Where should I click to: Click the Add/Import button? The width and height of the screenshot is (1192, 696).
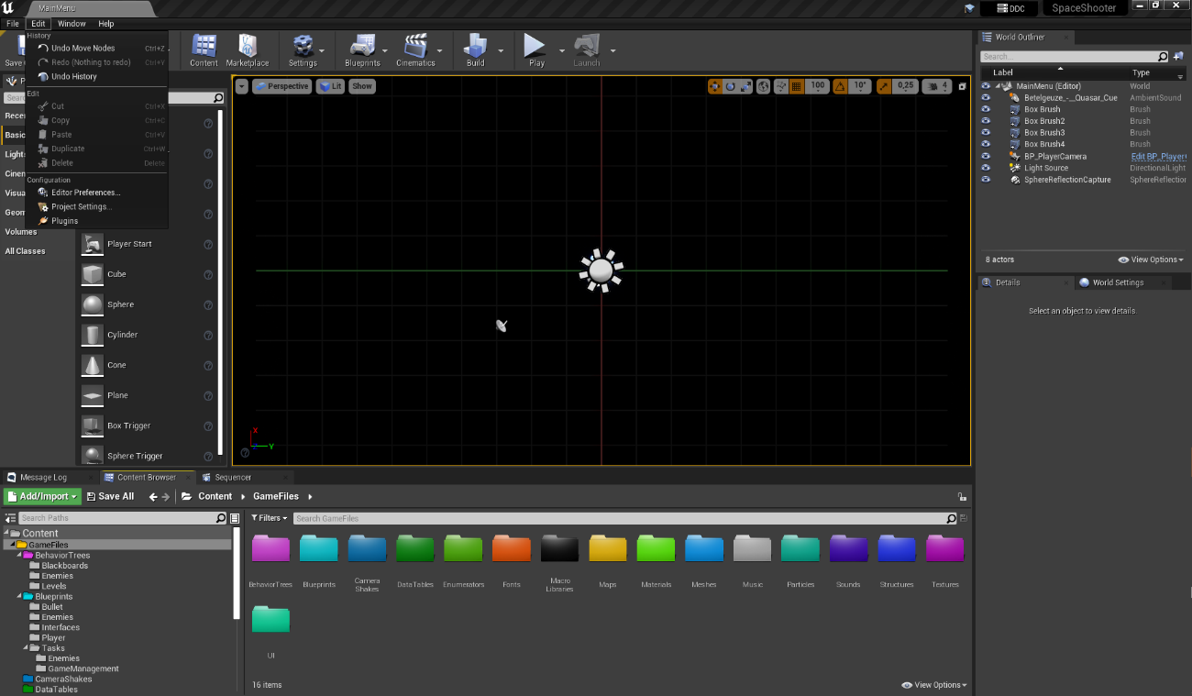coord(43,496)
